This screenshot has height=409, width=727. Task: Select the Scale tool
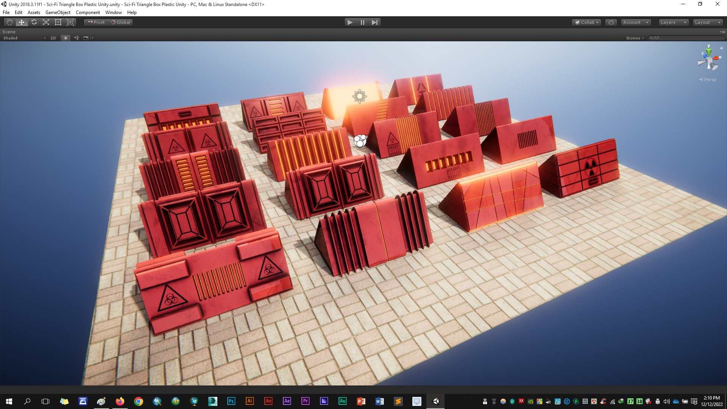tap(46, 22)
